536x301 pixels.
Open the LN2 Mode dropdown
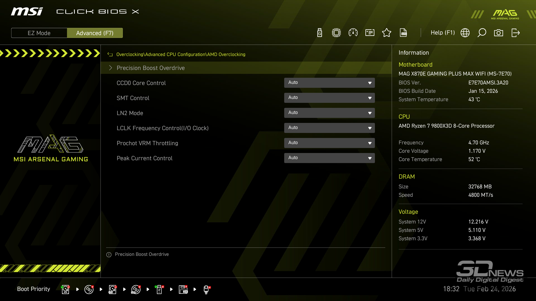coord(329,113)
